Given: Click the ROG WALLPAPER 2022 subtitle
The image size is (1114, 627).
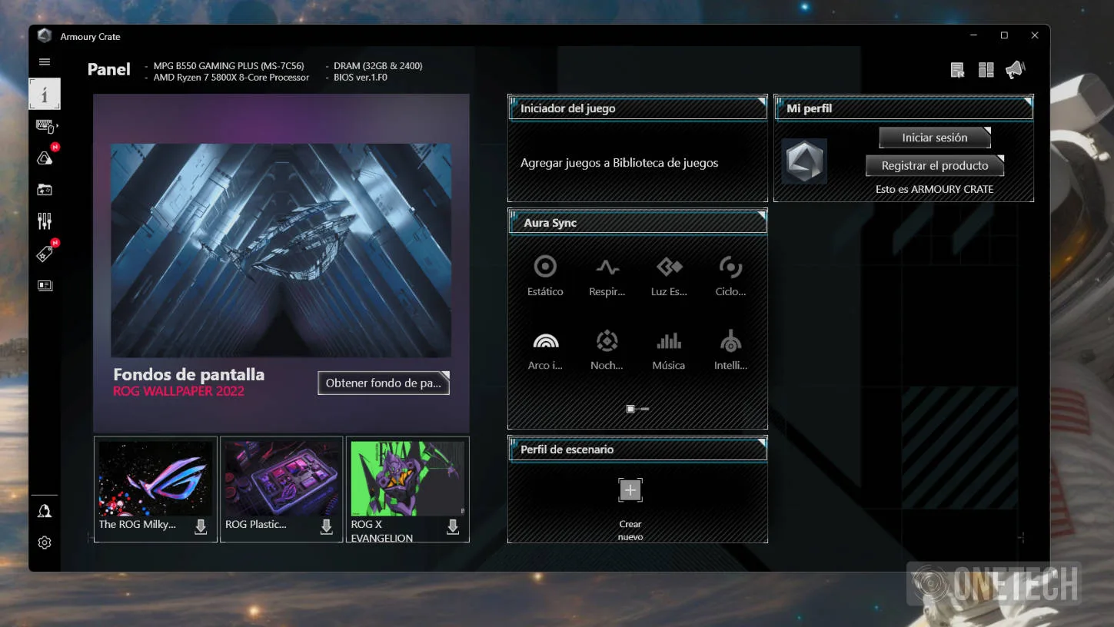Looking at the screenshot, I should 178,391.
